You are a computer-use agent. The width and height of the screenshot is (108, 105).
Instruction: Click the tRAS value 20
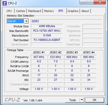point(56,75)
